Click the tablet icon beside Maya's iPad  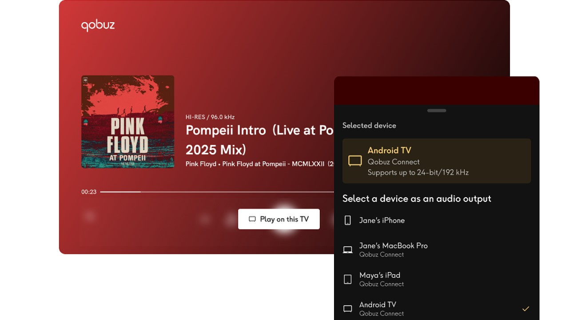[x=348, y=279]
